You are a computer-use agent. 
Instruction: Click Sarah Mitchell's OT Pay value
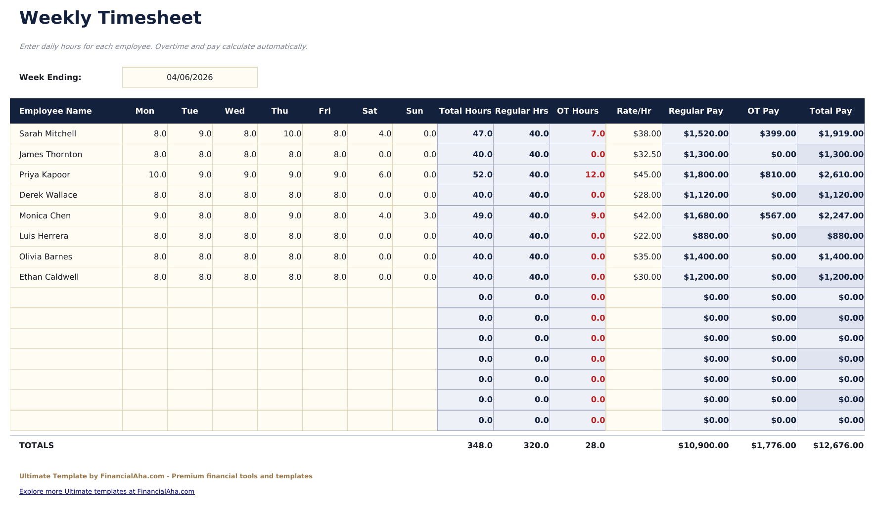point(763,133)
